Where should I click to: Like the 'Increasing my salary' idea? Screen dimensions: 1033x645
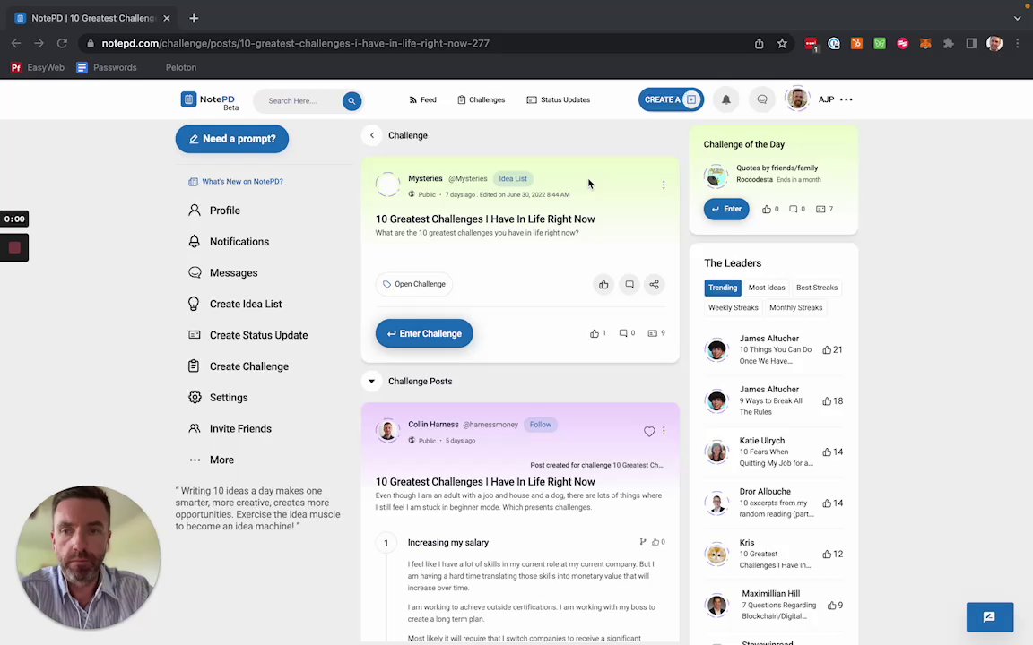pos(655,542)
